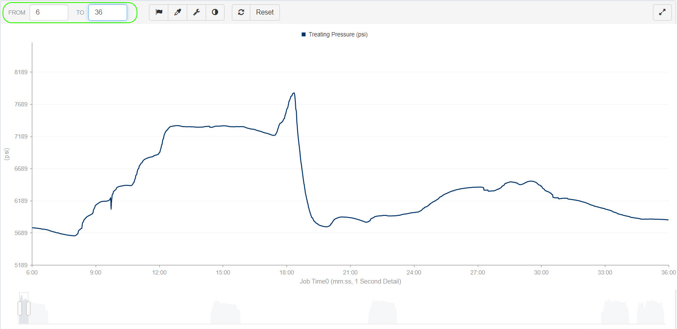Click the last gray stage in overview strip
The width and height of the screenshot is (677, 329).
pos(650,313)
